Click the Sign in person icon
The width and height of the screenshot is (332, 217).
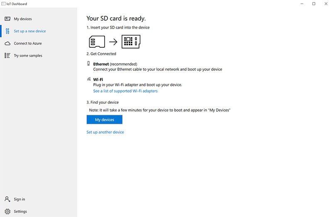click(x=7, y=199)
